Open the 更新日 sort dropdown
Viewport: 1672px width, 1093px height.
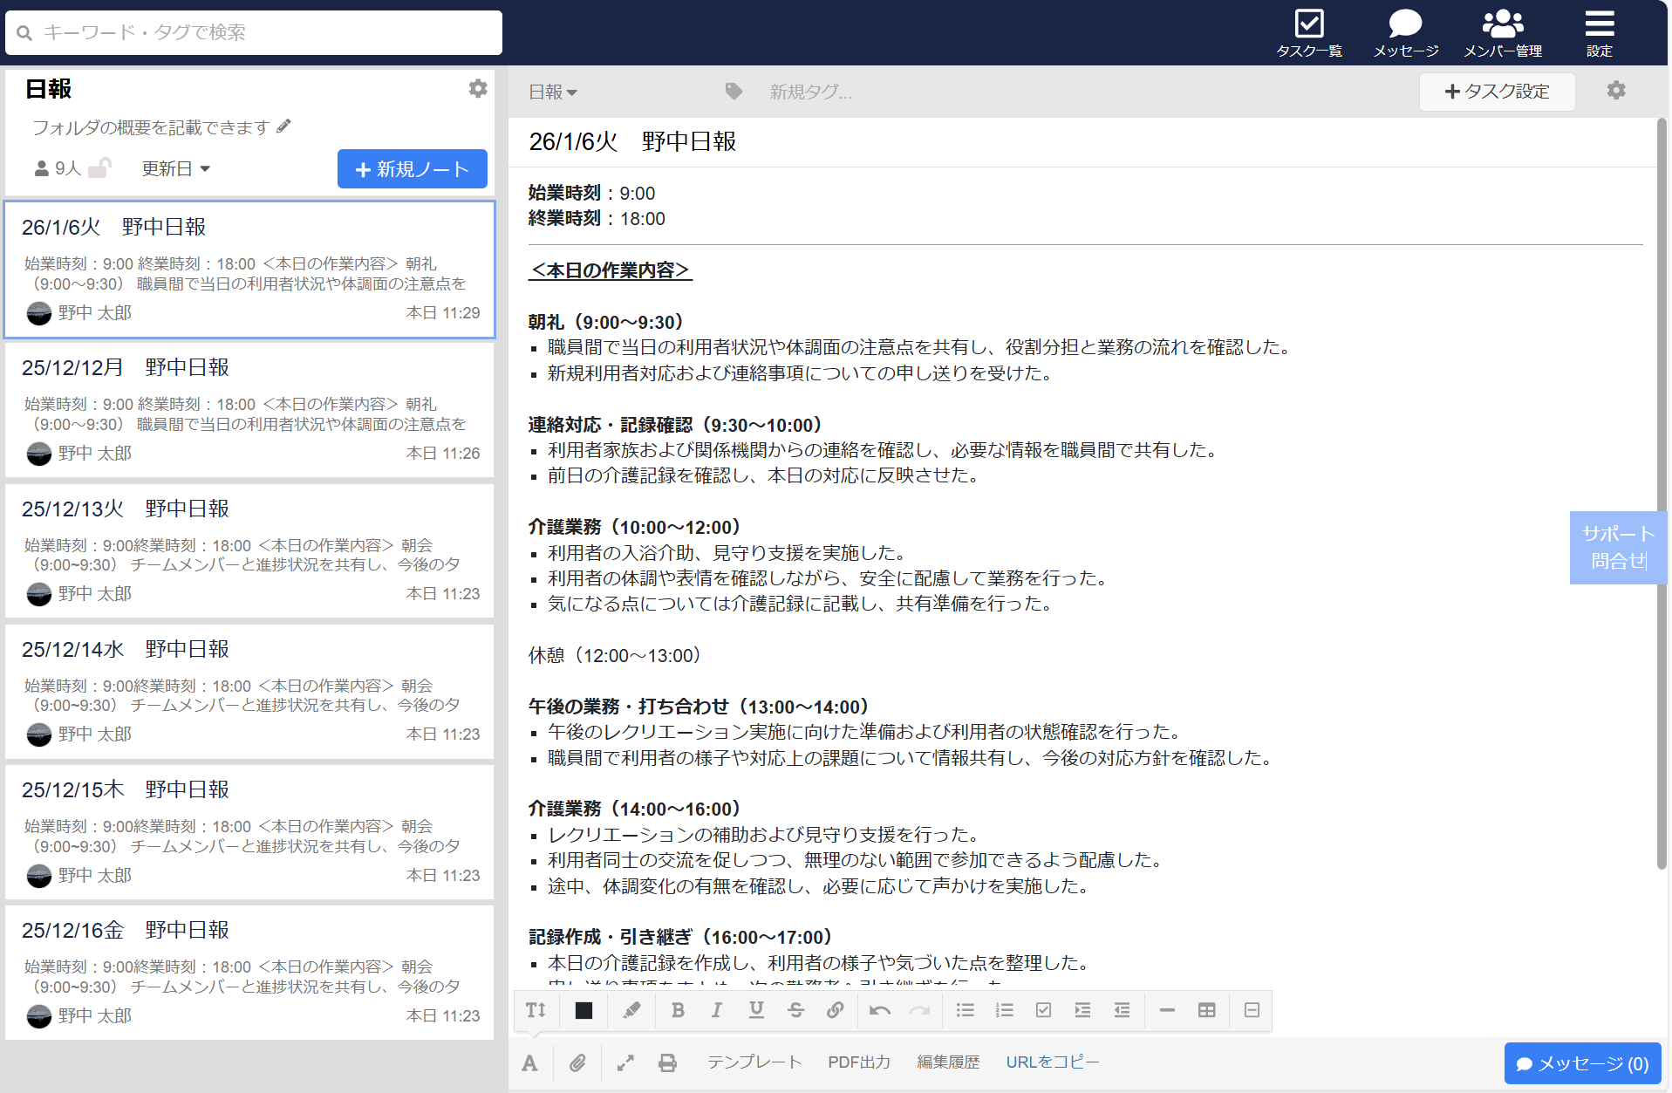click(175, 168)
